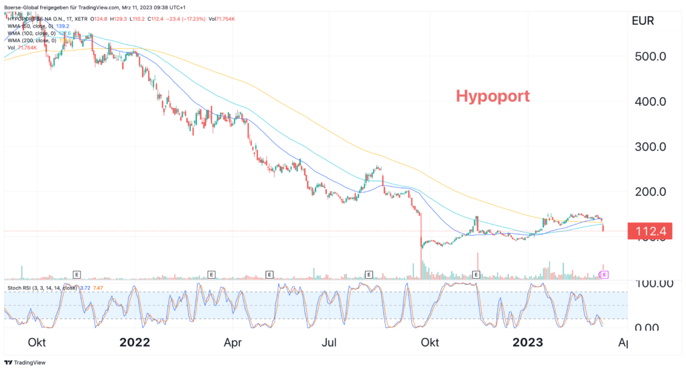
Task: Click the 200.0 price axis label
Action: click(650, 192)
